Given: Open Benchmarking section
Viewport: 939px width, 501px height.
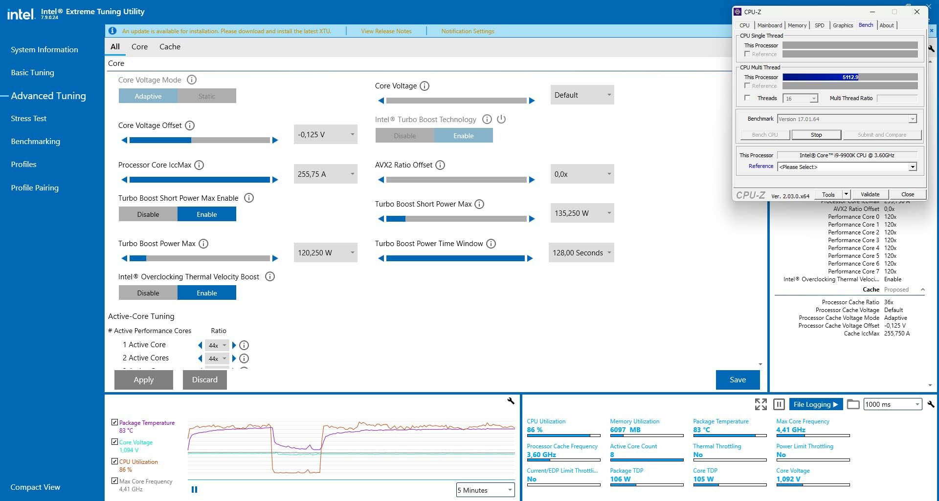Looking at the screenshot, I should point(36,141).
